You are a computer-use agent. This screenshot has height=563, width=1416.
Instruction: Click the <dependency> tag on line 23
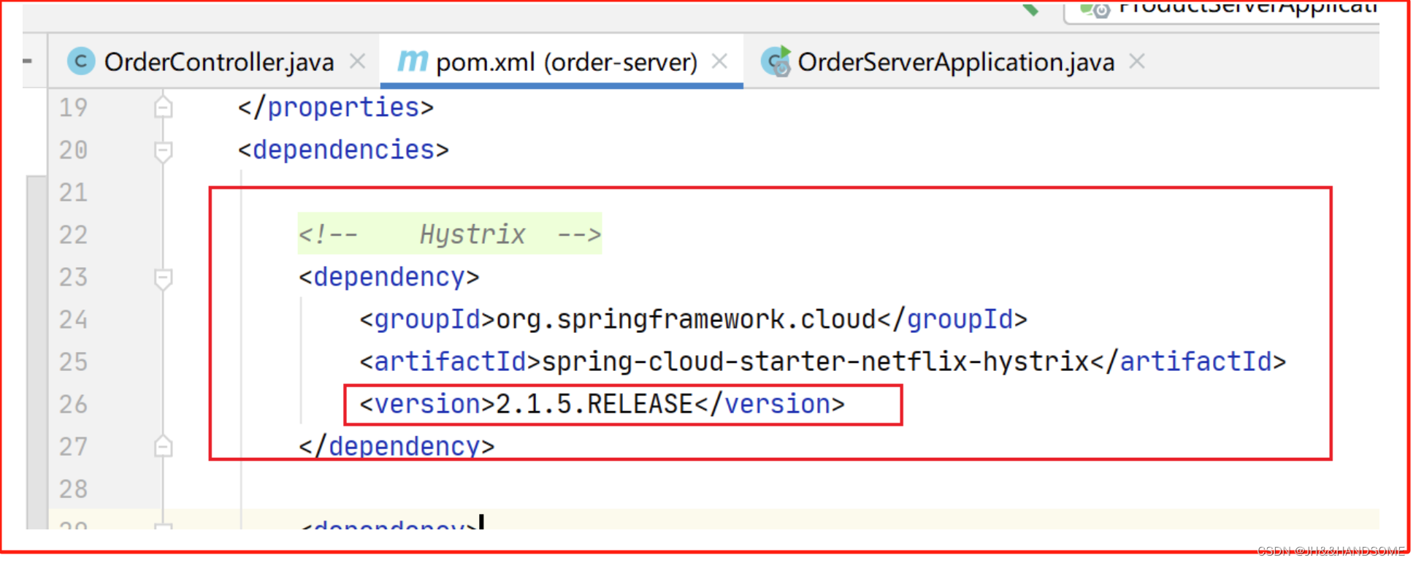[x=389, y=277]
